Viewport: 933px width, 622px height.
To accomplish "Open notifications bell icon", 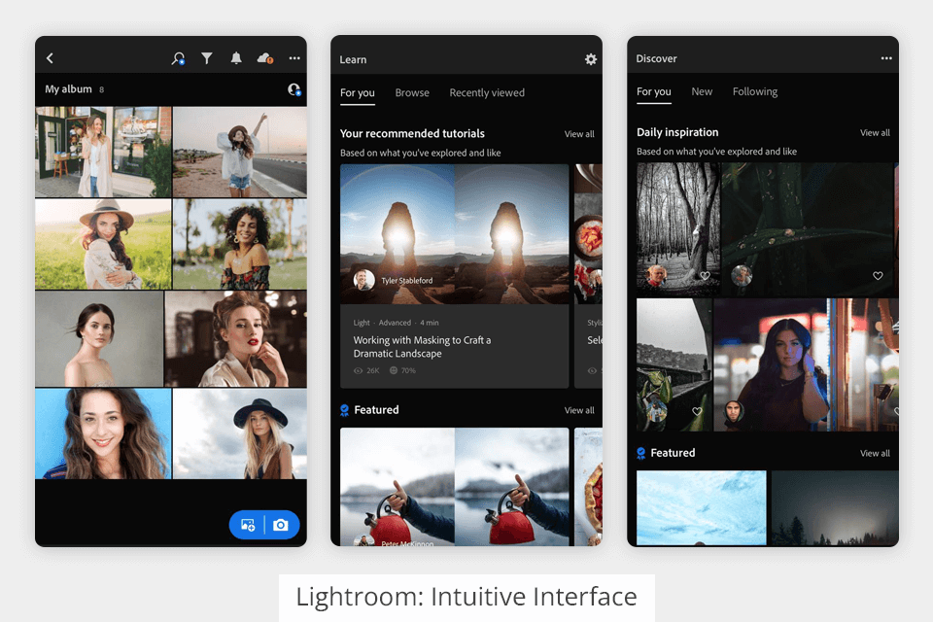I will coord(236,57).
